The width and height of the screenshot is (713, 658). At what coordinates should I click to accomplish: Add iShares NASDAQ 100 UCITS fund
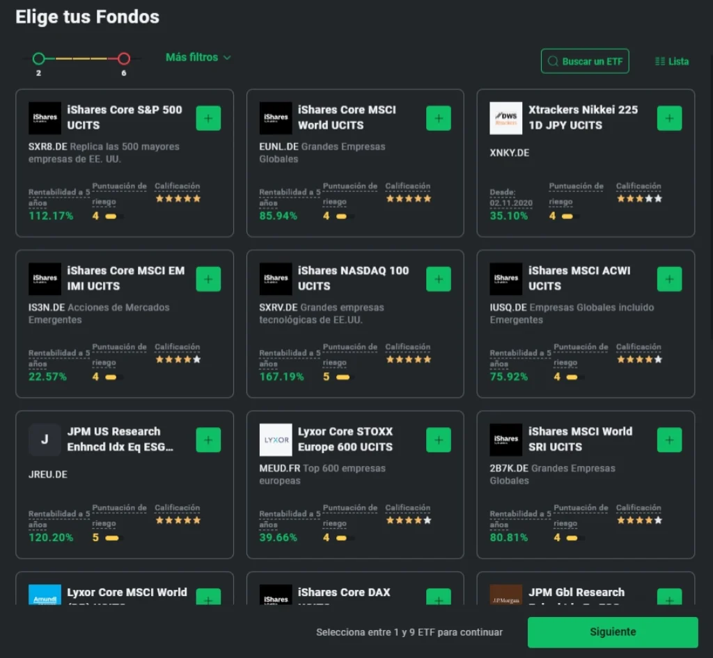(x=438, y=279)
